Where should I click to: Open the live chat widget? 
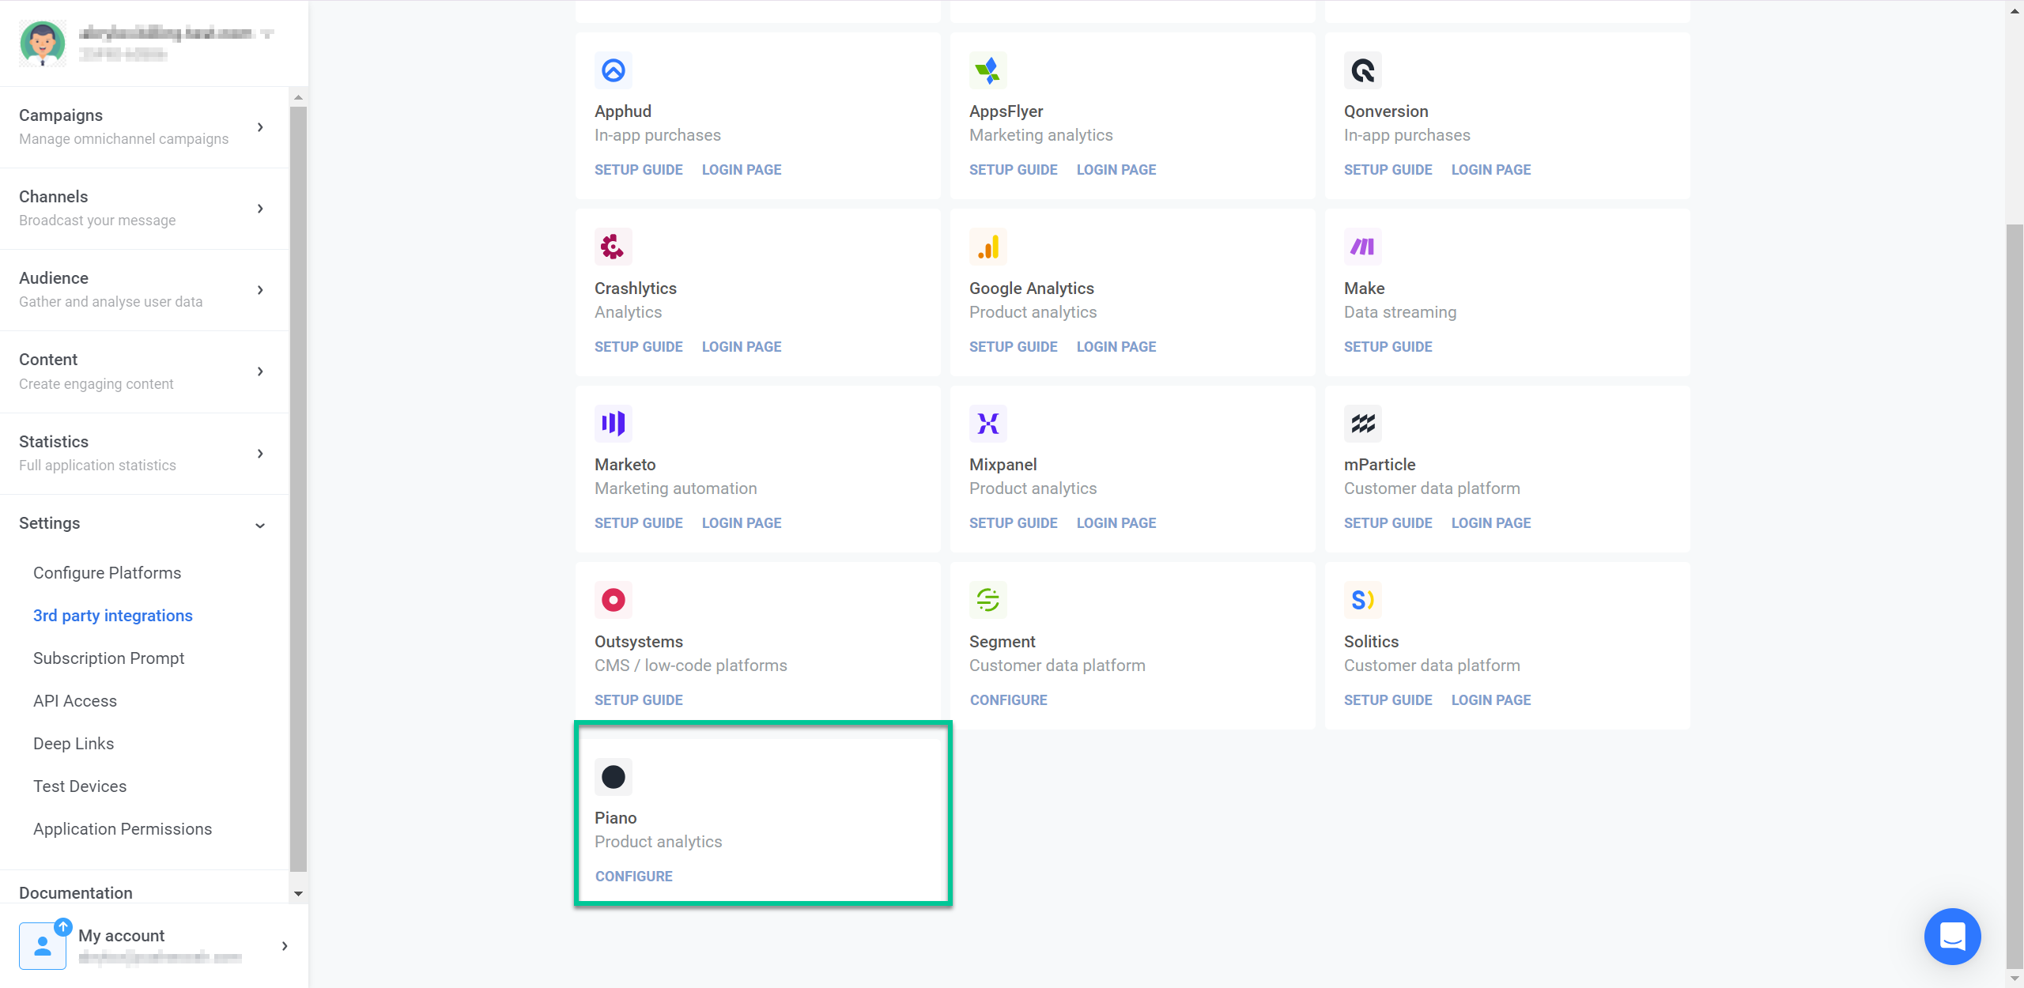pos(1953,937)
